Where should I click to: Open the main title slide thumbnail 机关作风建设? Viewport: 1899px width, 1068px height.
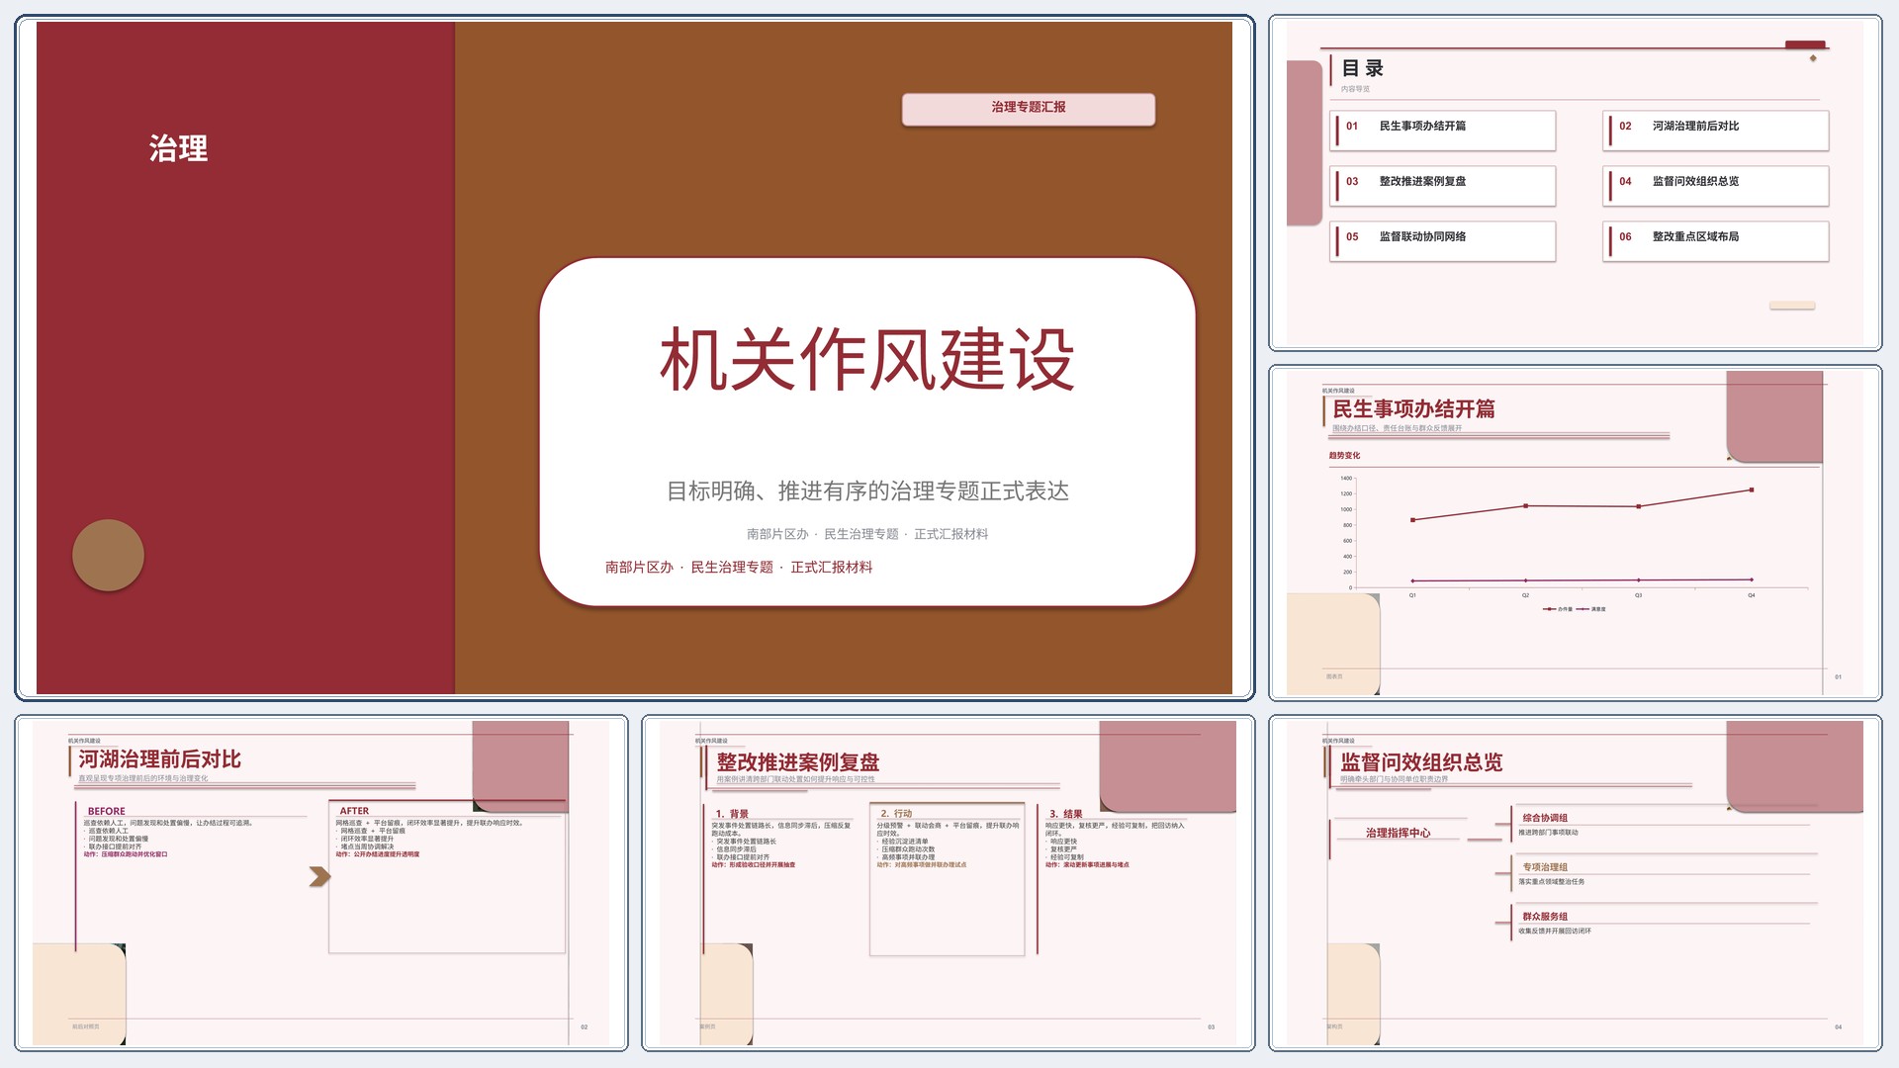[634, 357]
